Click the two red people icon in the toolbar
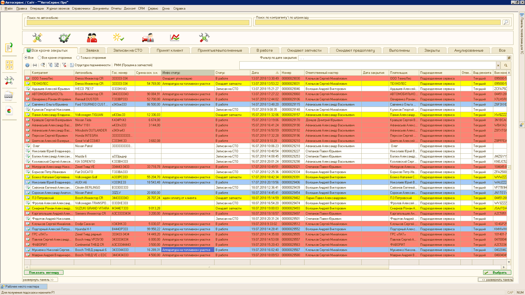 [92, 38]
